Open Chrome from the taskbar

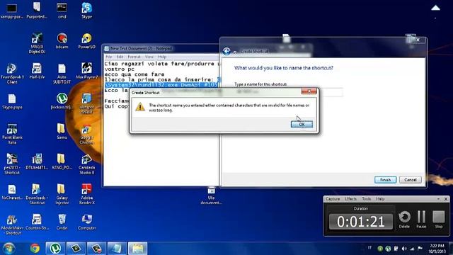35,249
